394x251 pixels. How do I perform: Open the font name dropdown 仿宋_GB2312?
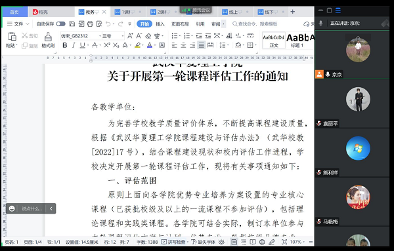click(100, 36)
